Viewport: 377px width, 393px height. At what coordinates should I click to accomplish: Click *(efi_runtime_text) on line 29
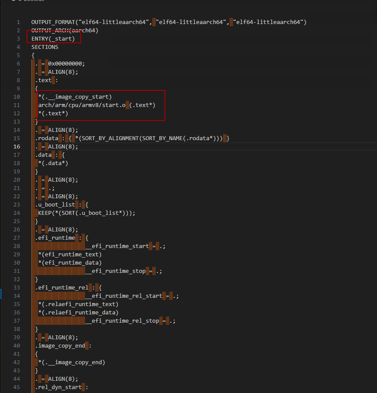(70, 255)
